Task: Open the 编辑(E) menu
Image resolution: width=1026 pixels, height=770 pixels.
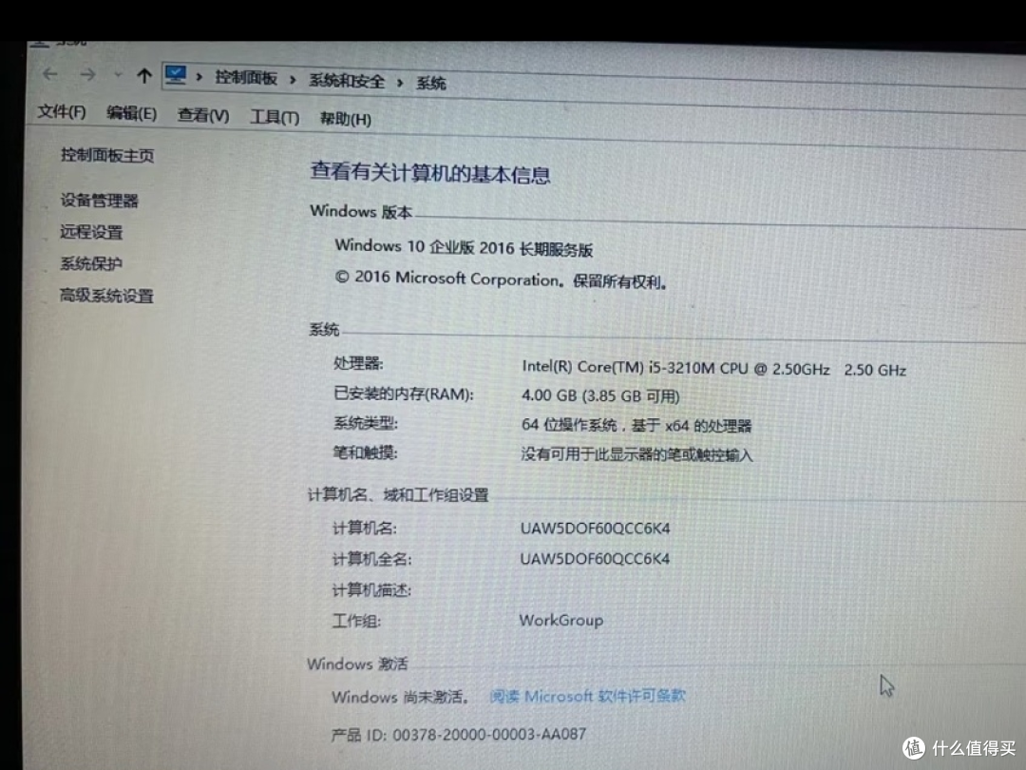Action: pos(131,114)
